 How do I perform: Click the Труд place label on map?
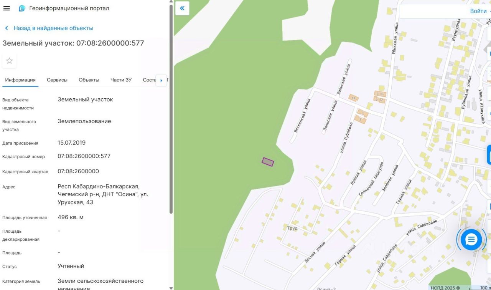[x=292, y=228]
